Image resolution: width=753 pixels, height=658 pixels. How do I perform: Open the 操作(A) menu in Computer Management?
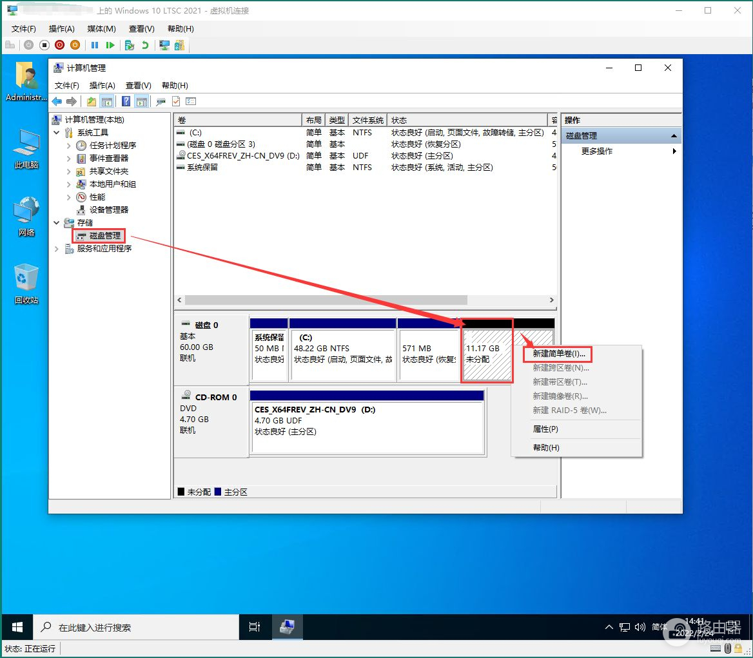[x=102, y=86]
